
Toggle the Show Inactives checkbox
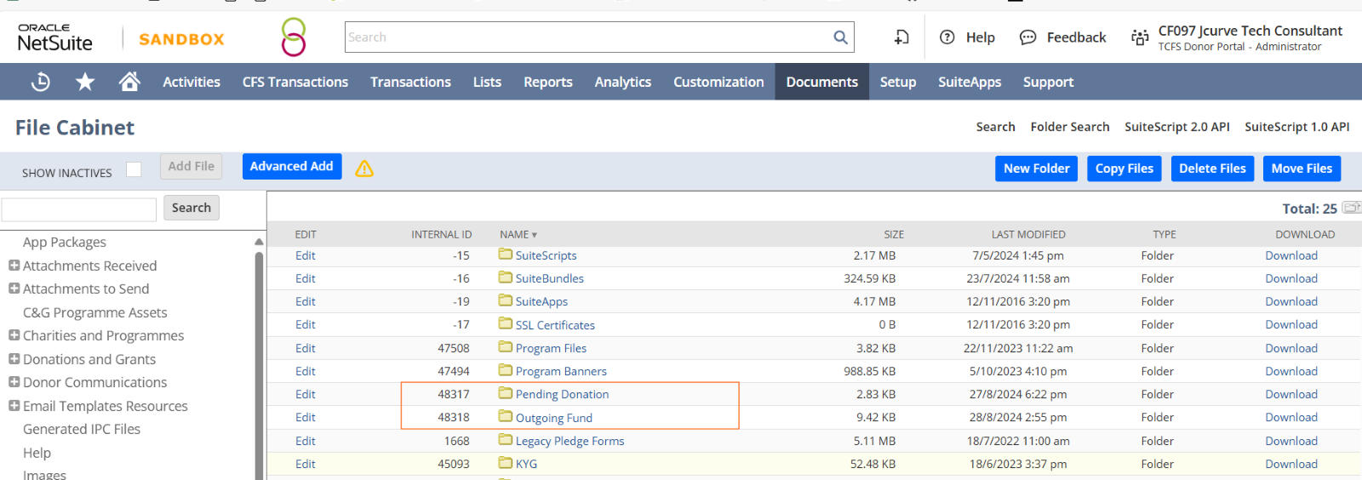[x=134, y=169]
